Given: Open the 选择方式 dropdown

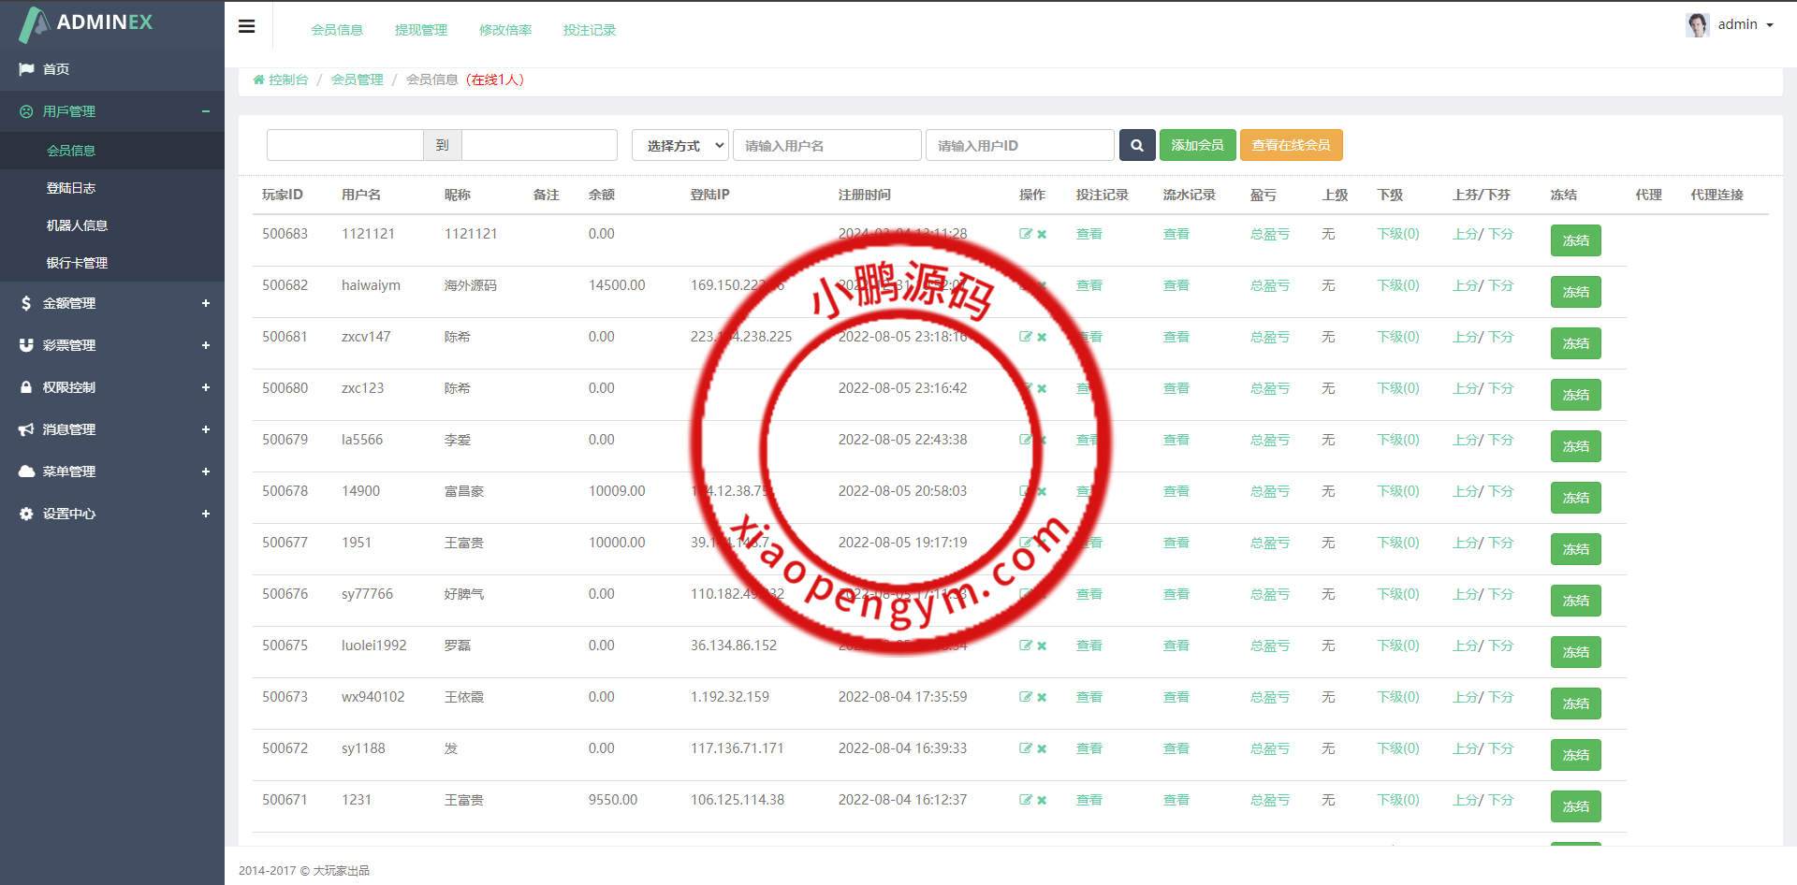Looking at the screenshot, I should [x=680, y=145].
